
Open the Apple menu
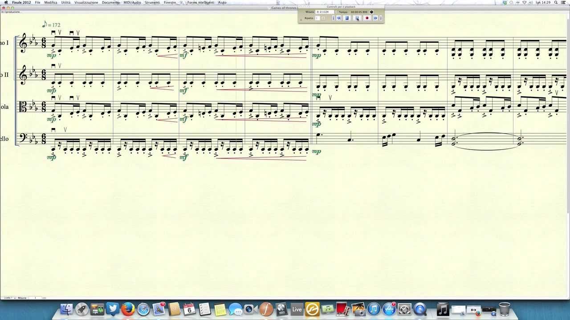point(6,2)
